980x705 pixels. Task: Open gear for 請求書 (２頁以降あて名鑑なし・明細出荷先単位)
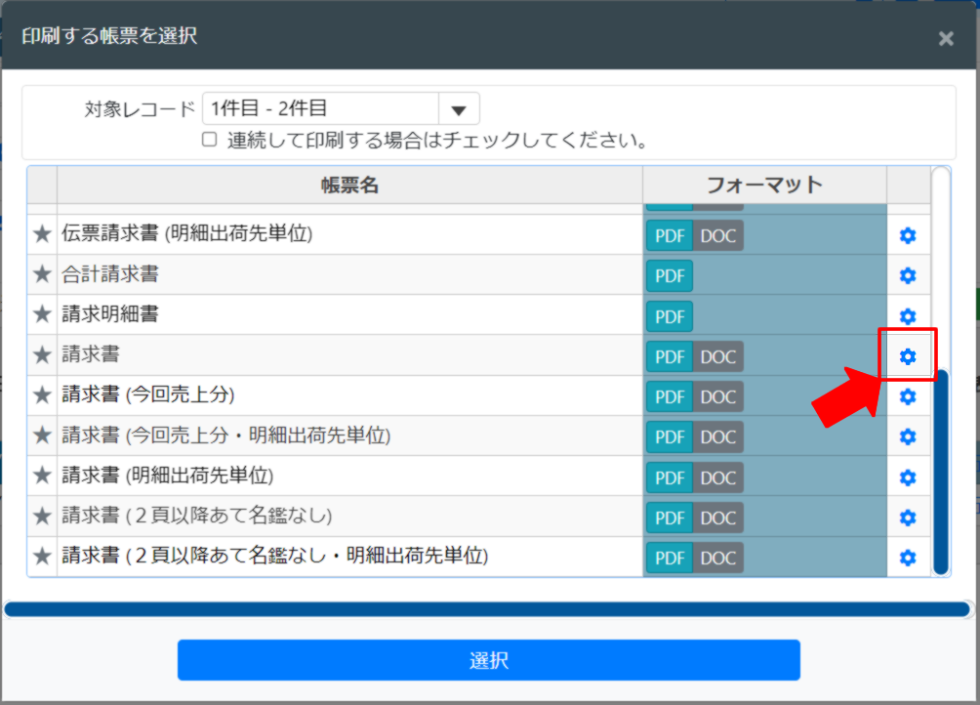pos(908,558)
